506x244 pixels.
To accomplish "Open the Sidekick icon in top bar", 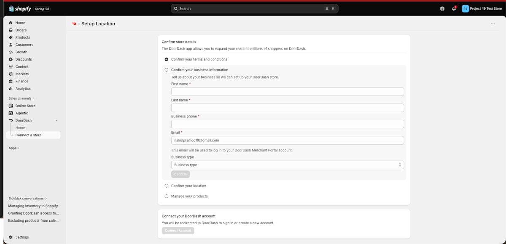I will point(442,8).
